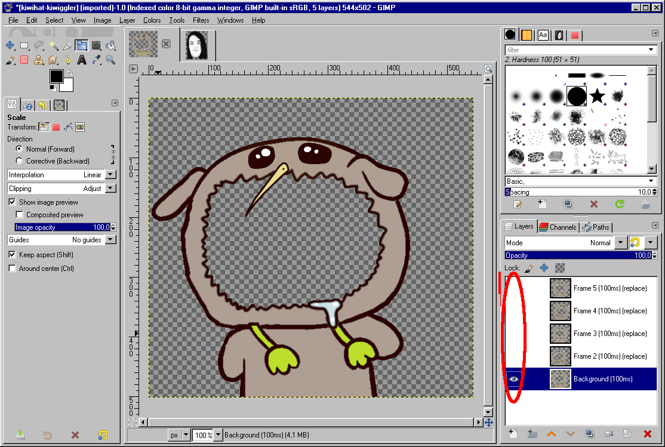Screen dimensions: 665x447
Task: Select the Color Picker eyedropper tool
Action: pyautogui.click(x=96, y=60)
